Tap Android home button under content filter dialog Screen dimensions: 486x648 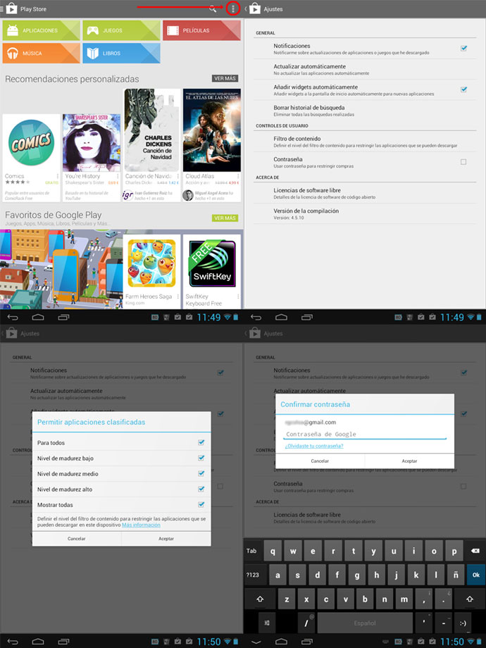click(38, 642)
